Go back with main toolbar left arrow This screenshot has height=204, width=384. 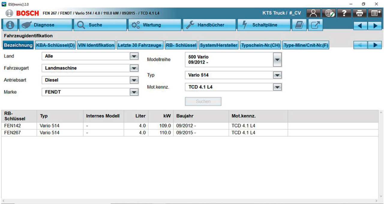(361, 26)
